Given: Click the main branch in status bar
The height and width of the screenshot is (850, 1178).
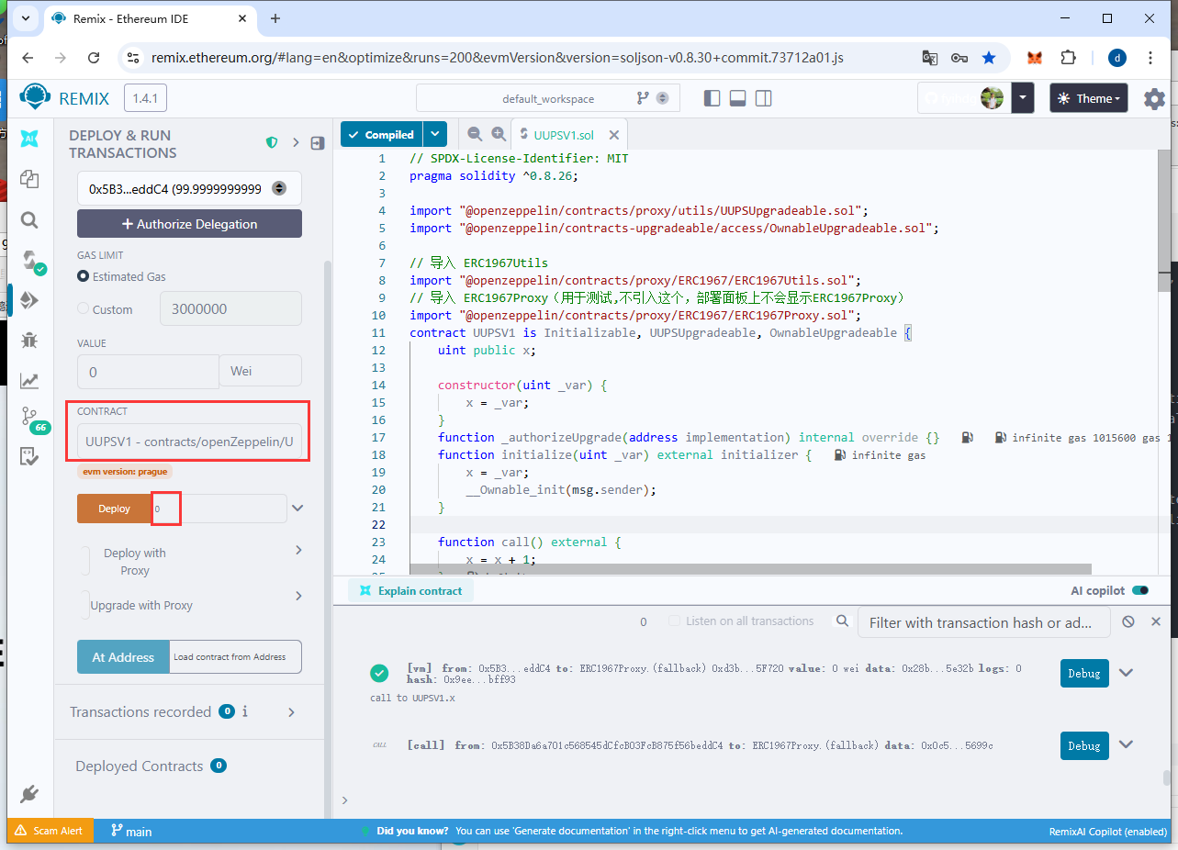Looking at the screenshot, I should click(131, 831).
